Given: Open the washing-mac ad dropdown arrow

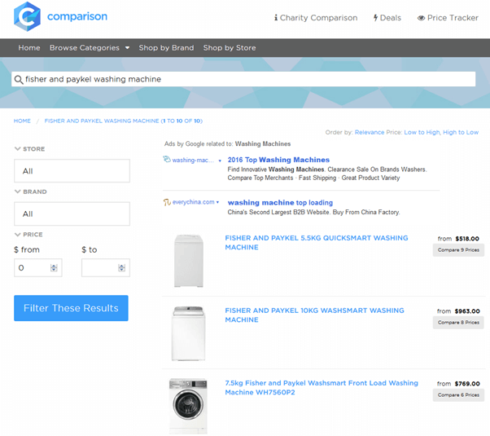Looking at the screenshot, I should coord(220,161).
